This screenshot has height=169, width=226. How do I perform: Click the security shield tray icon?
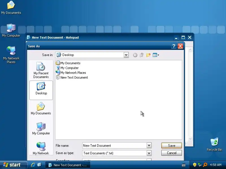195,165
